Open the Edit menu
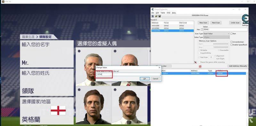The height and width of the screenshot is (126, 256). pos(157,13)
